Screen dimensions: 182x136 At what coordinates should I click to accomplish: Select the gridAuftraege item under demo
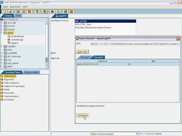point(17,36)
